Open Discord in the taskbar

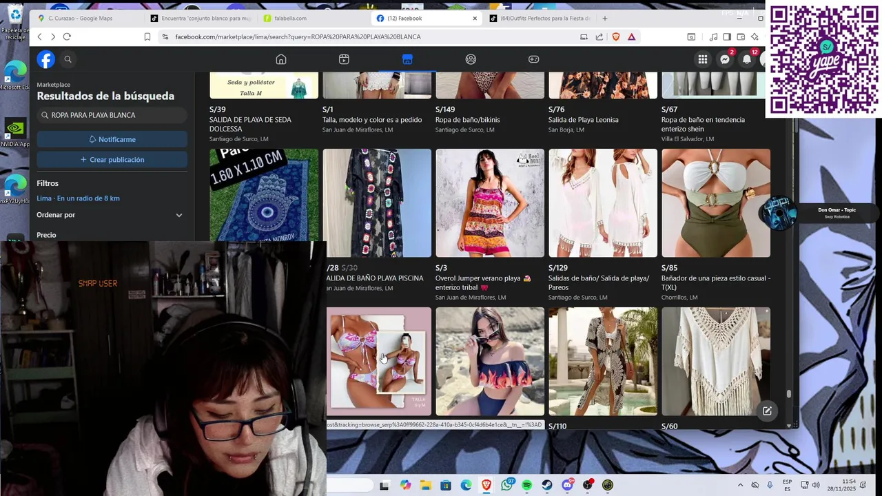[x=568, y=485]
